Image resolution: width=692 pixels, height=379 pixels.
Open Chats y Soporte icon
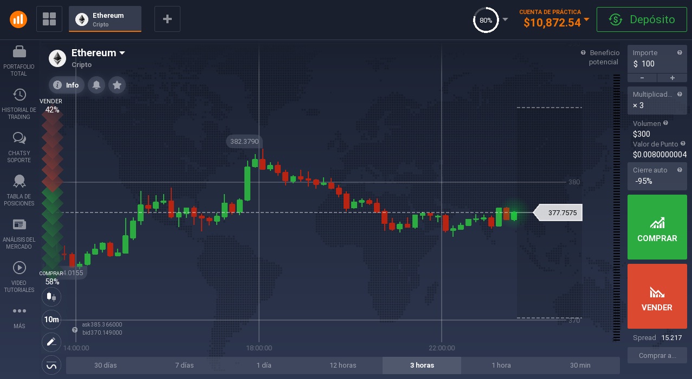19,138
